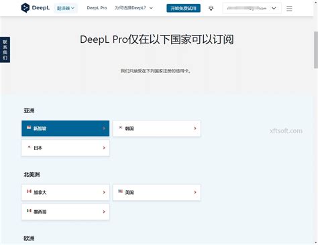318x245 pixels.
Task: Select the 韩国 country card
Action: tap(157, 129)
